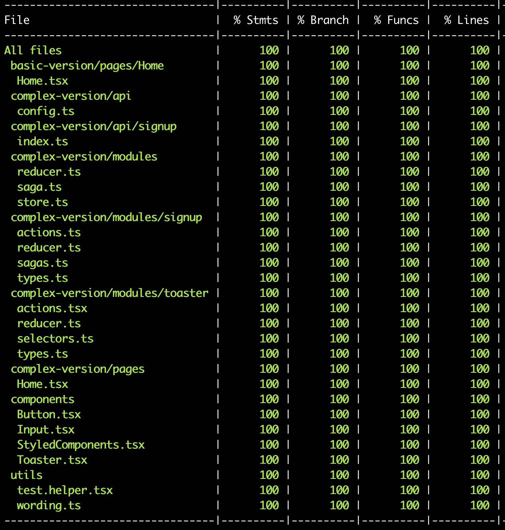This screenshot has height=530, width=505.
Task: Click the % Branch value for config.ts
Action: tap(339, 111)
